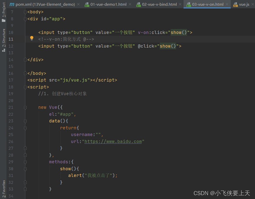Close the pom.xml tab
Viewport: 255px width, 199px height.
pyautogui.click(x=79, y=4)
